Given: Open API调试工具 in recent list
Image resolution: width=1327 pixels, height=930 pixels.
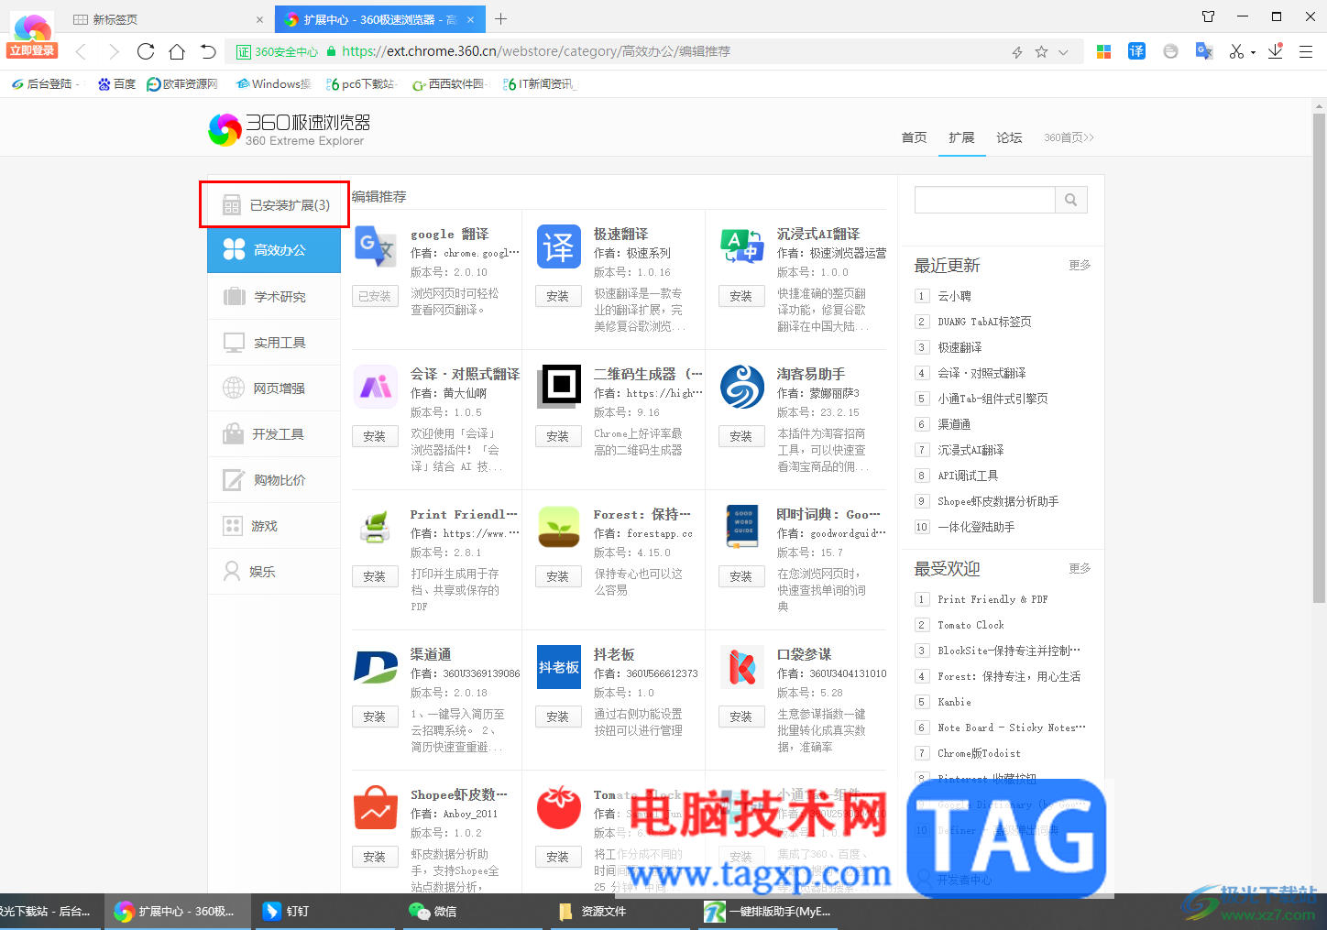Looking at the screenshot, I should click(x=968, y=476).
